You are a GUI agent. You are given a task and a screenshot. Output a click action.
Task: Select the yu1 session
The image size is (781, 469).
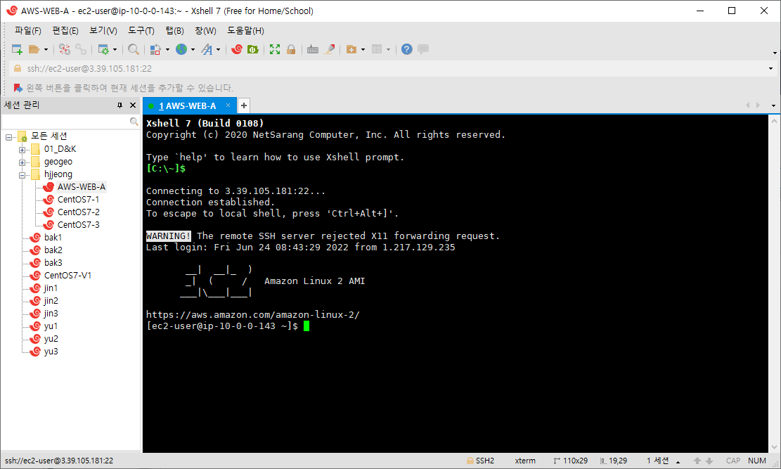pyautogui.click(x=51, y=326)
